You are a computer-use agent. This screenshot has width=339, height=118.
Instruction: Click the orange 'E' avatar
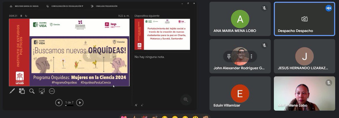point(240,94)
